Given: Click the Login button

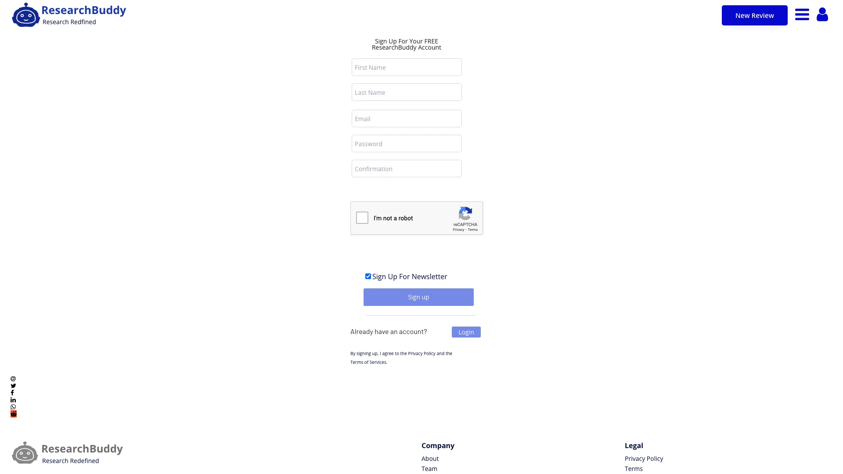Looking at the screenshot, I should point(466,332).
